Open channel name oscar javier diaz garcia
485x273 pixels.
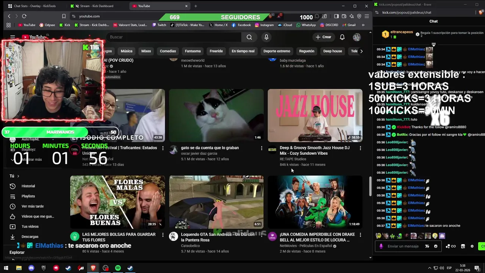[x=199, y=154]
